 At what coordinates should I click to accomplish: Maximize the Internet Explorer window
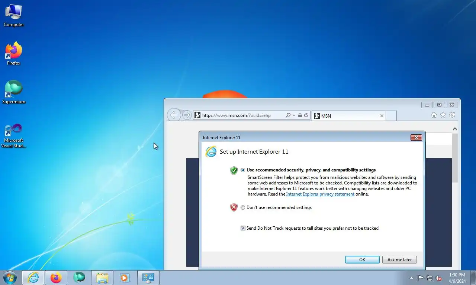coord(439,105)
